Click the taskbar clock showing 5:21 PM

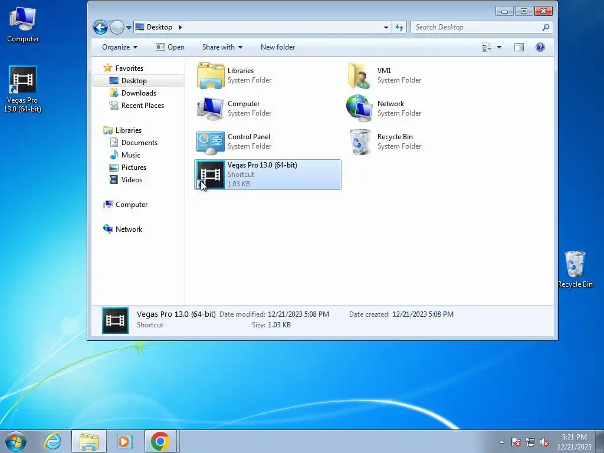click(573, 441)
